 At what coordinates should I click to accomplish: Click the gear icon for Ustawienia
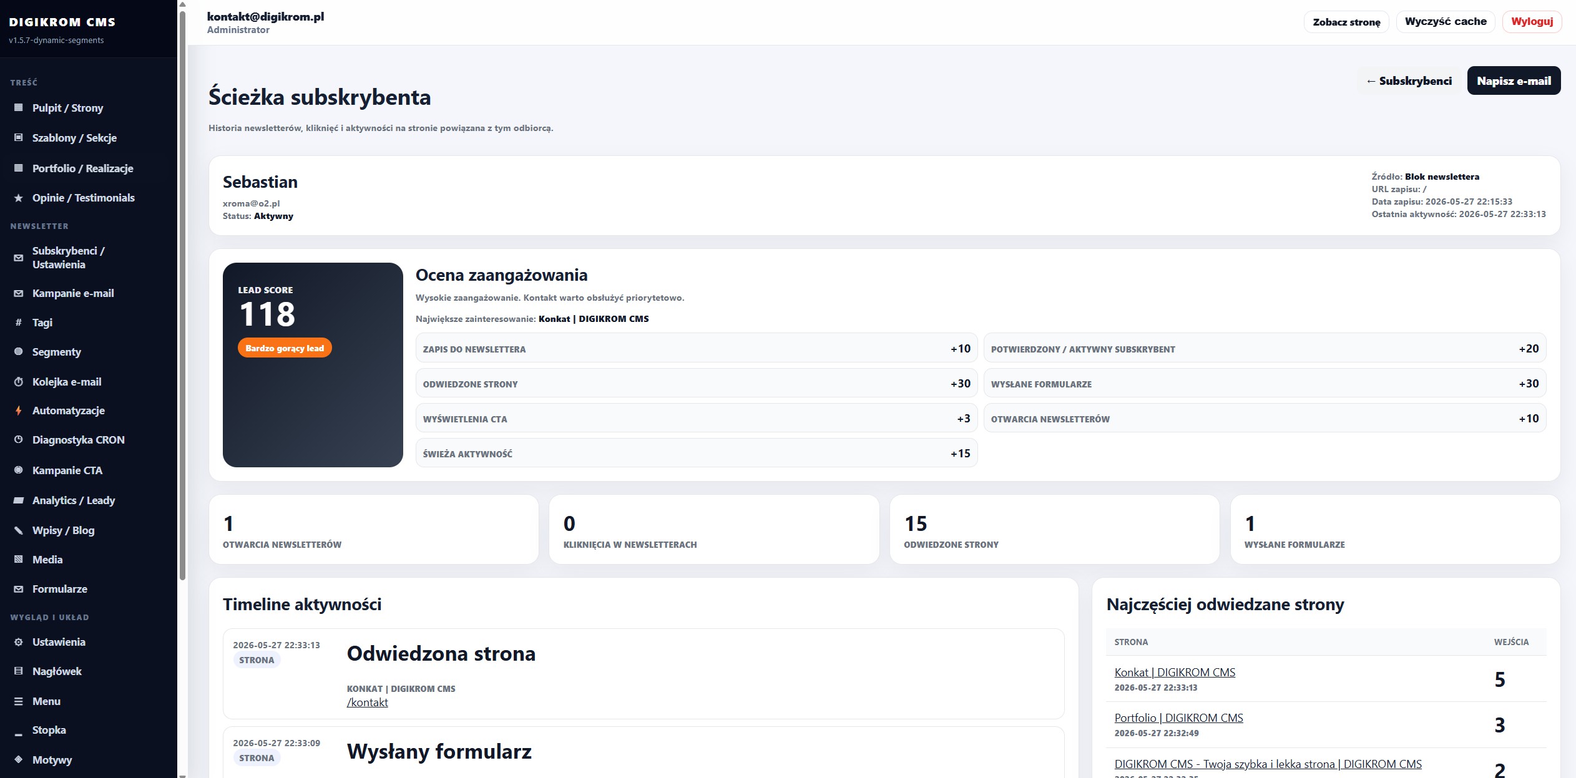(x=19, y=642)
